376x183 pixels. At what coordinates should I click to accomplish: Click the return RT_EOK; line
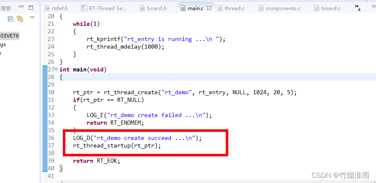(x=96, y=161)
